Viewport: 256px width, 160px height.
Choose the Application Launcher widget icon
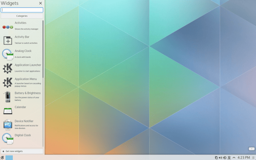8,68
